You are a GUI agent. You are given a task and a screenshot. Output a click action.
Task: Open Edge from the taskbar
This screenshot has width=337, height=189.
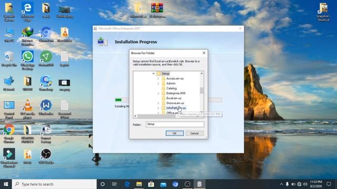coord(127,184)
